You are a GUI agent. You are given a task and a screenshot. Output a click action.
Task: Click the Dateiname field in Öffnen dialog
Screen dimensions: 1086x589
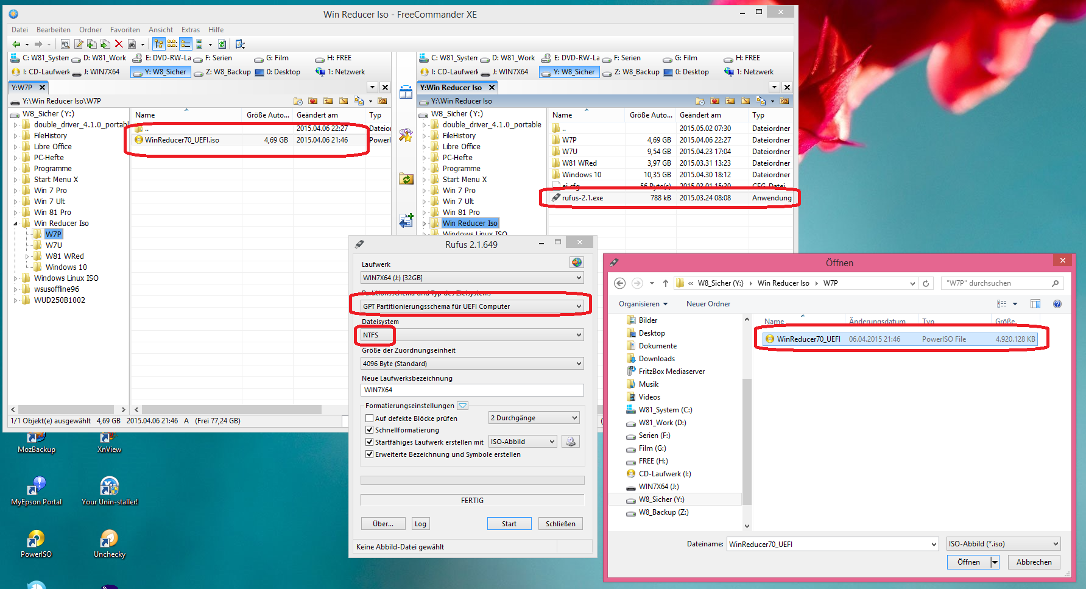pos(832,544)
